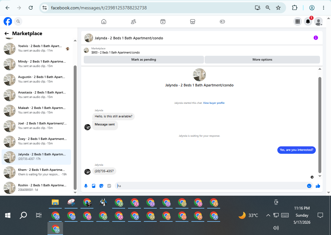Open Chrome extensions puzzle icon
The width and height of the screenshot is (331, 235).
294,8
